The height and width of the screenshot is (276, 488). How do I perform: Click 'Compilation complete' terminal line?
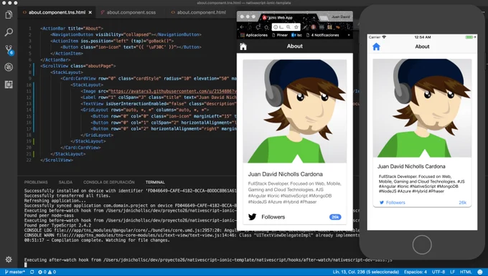(x=97, y=240)
